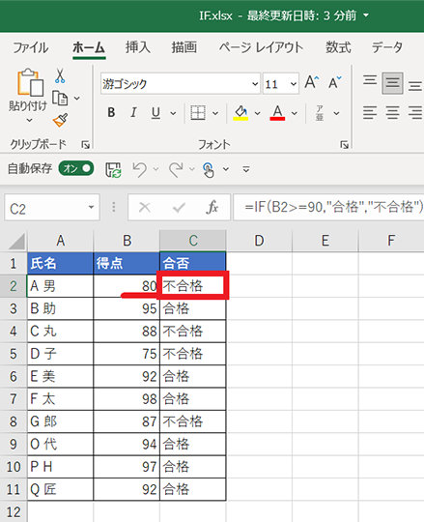Center text horizontally

point(392,112)
